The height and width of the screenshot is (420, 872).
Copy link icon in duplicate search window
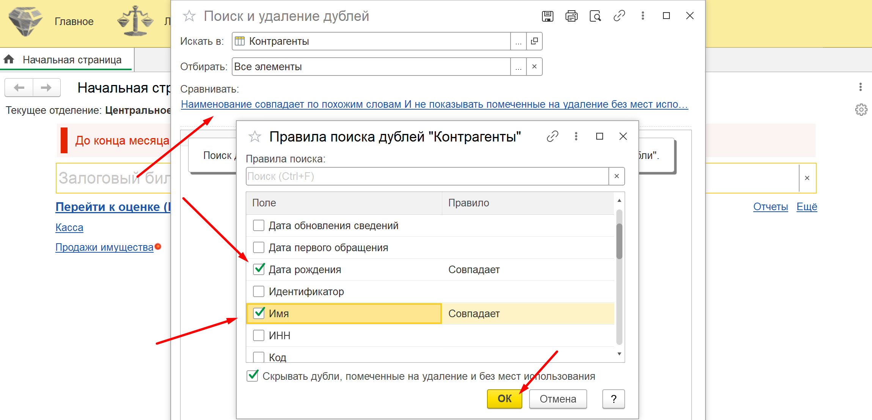tap(619, 16)
